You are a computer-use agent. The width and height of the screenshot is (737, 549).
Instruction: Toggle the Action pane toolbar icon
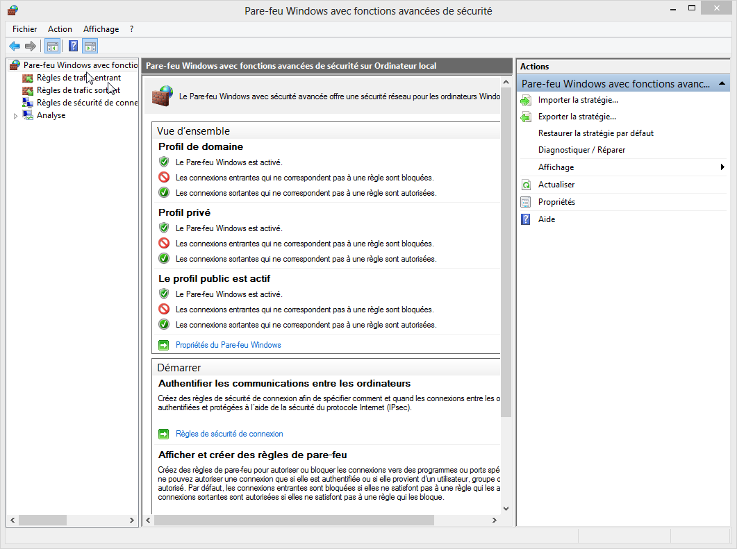(x=90, y=46)
